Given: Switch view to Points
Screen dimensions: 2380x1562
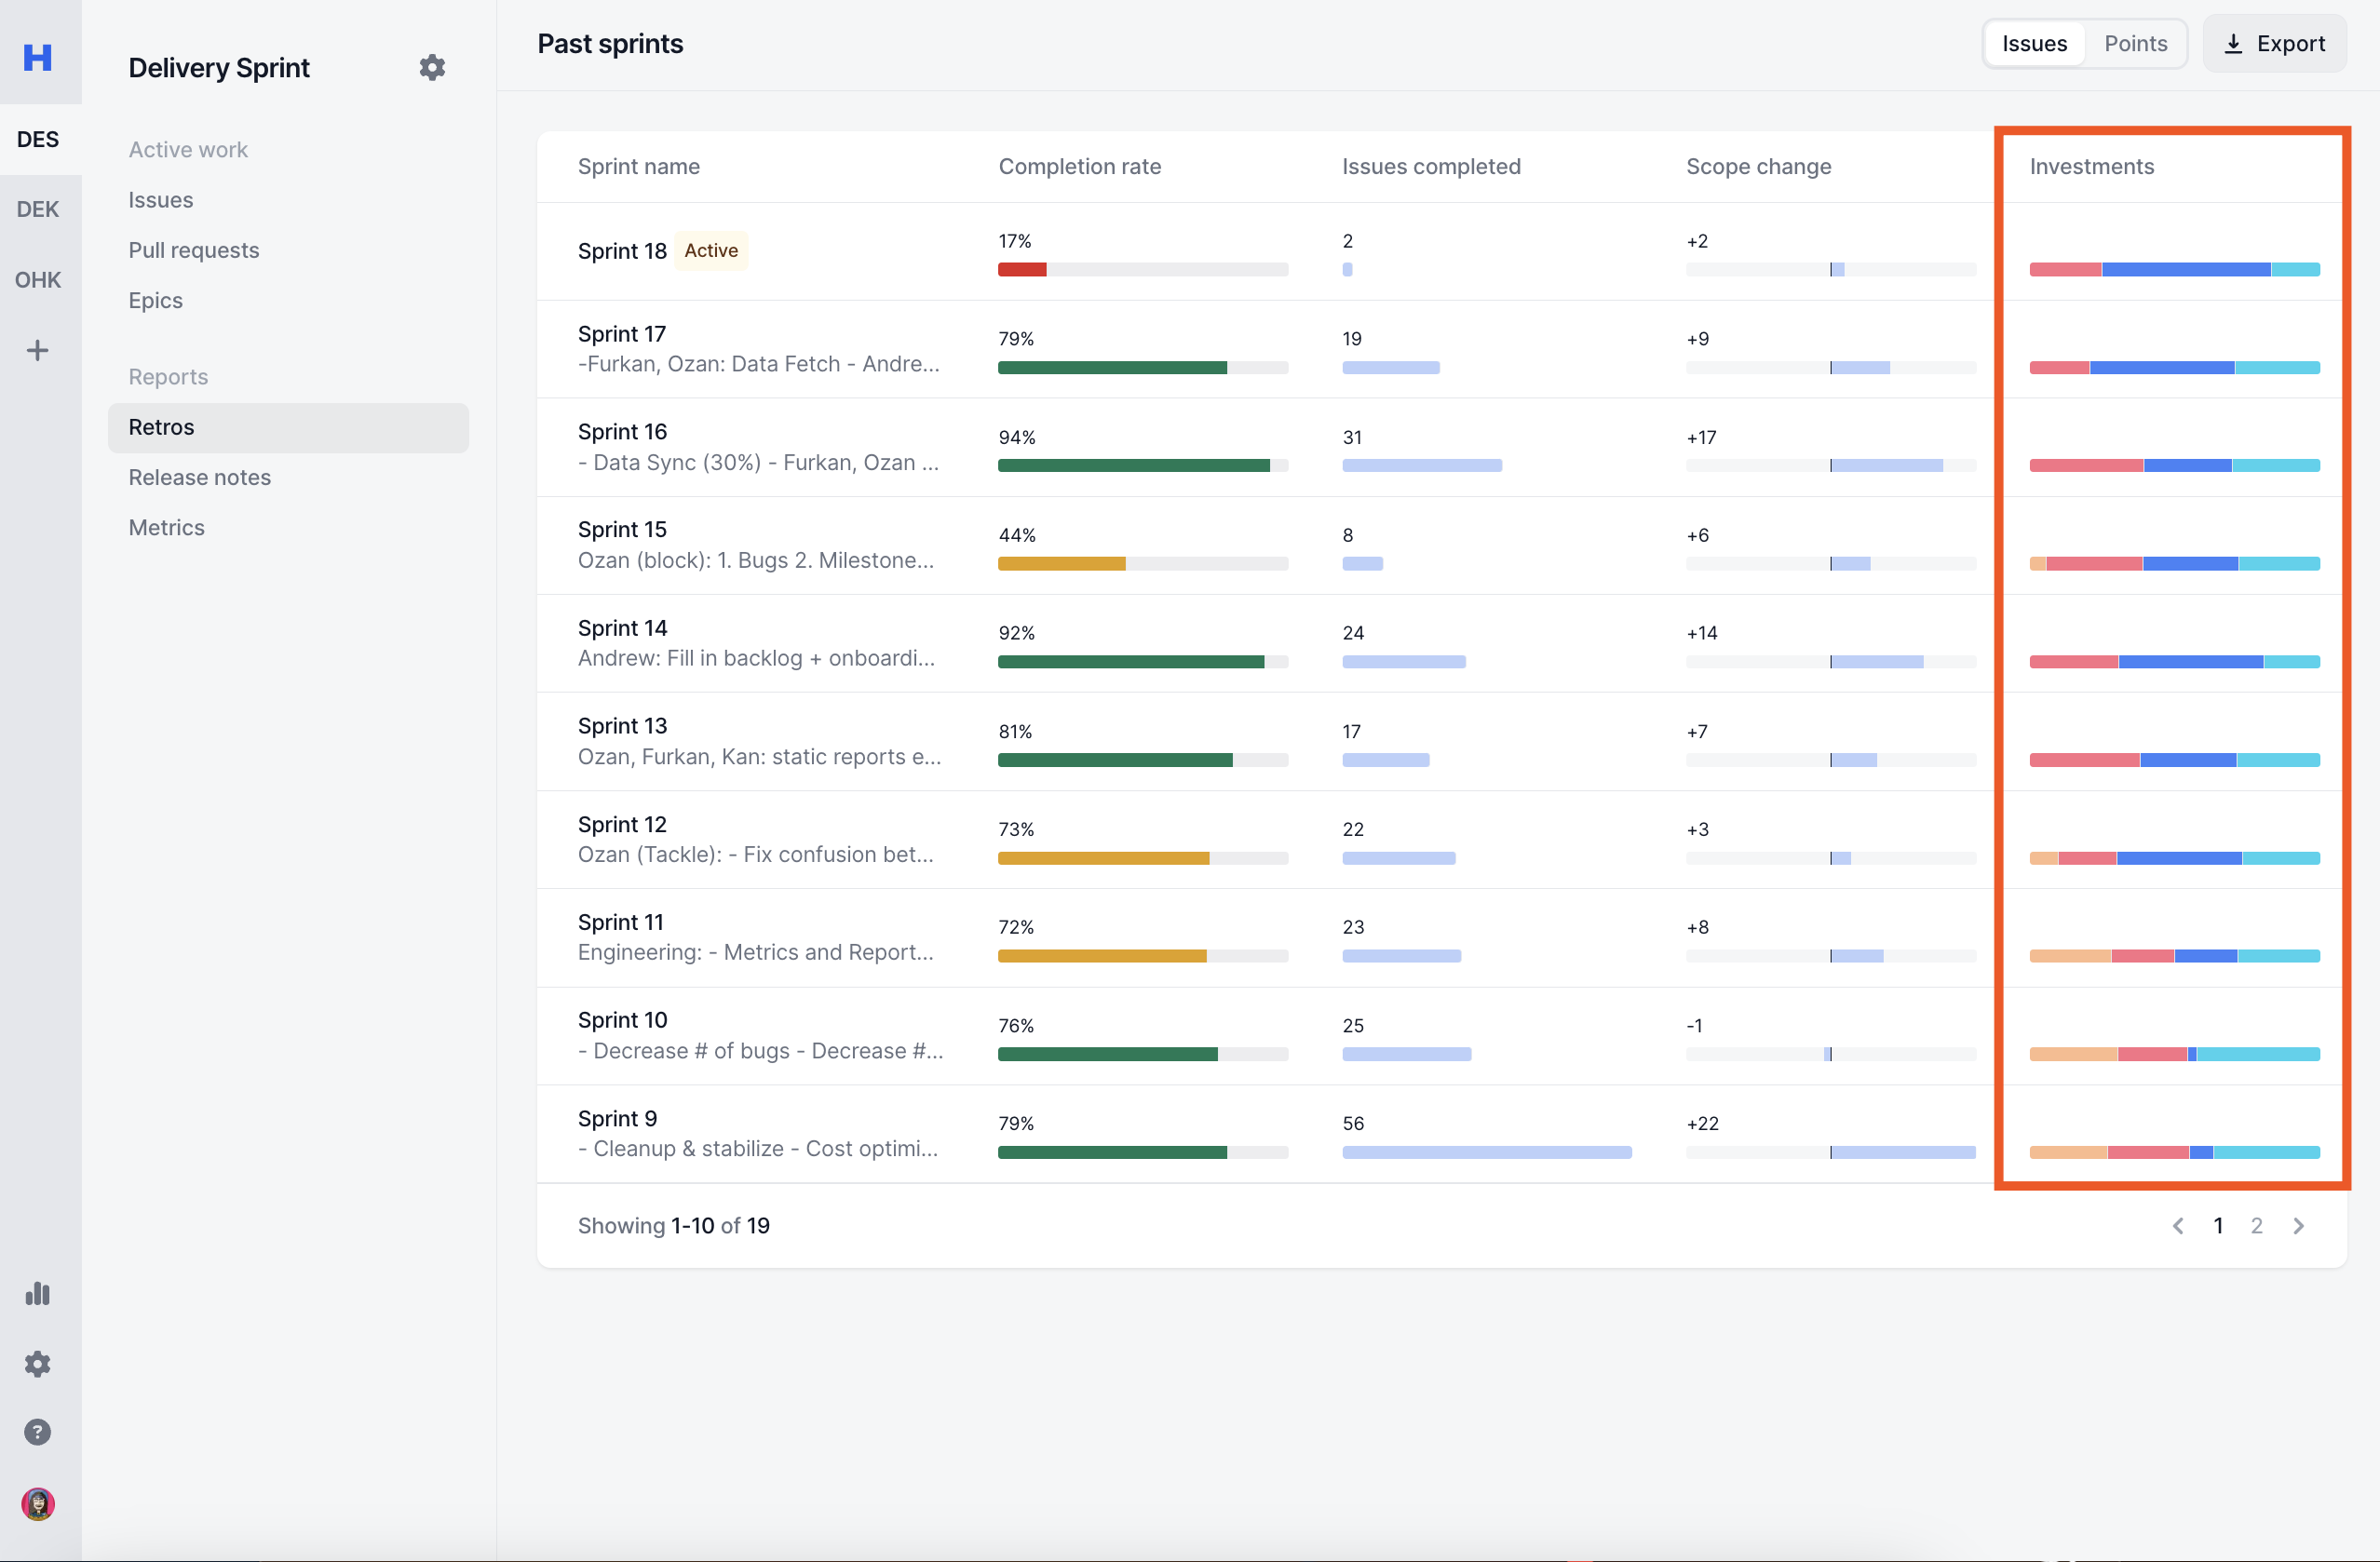Looking at the screenshot, I should [x=2135, y=44].
